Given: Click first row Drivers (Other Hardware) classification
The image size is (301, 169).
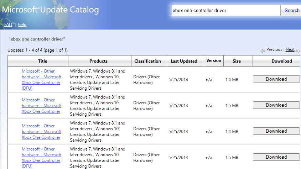Looking at the screenshot, I should 146,80.
